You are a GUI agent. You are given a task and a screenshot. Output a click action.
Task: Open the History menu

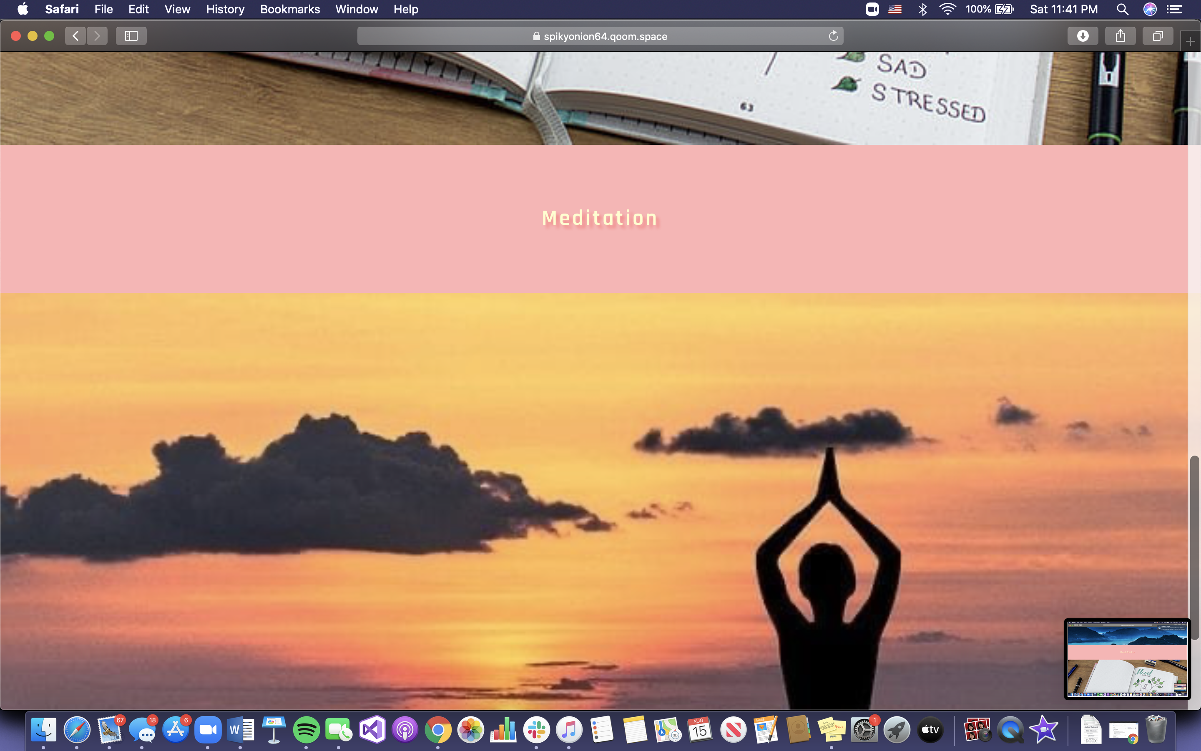click(225, 9)
